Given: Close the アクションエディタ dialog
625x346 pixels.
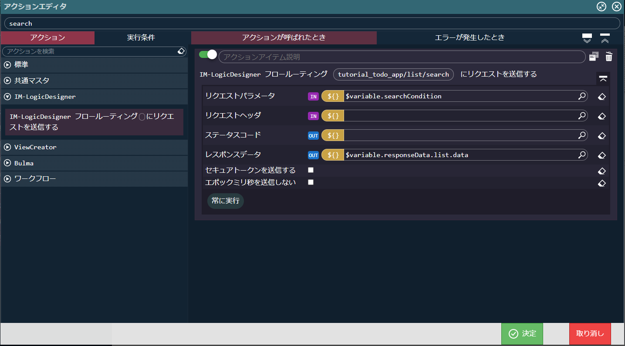Looking at the screenshot, I should click(x=616, y=7).
